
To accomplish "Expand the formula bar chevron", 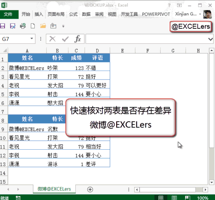I will (210, 39).
